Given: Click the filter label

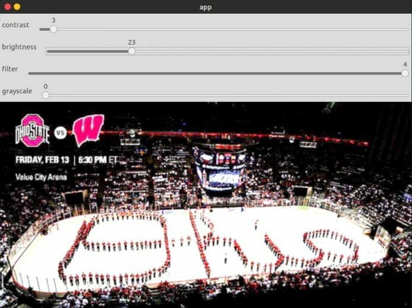Looking at the screenshot, I should click(10, 69).
